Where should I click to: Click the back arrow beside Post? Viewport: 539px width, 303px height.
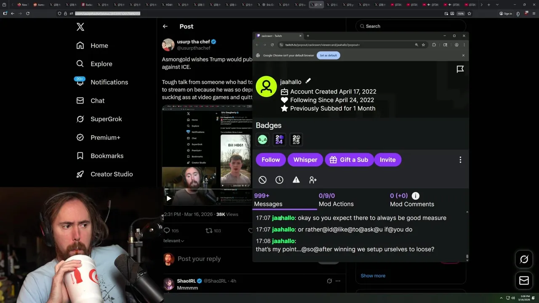165,26
